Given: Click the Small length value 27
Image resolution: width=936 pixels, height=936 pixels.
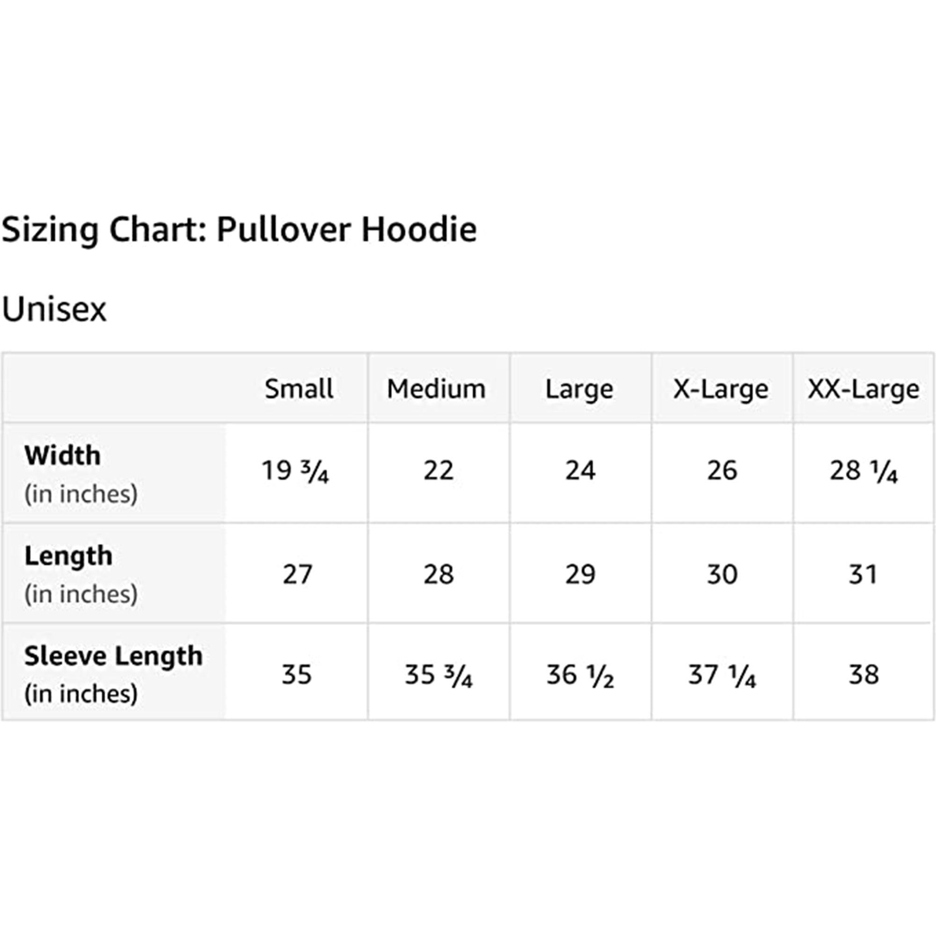Looking at the screenshot, I should [x=297, y=575].
